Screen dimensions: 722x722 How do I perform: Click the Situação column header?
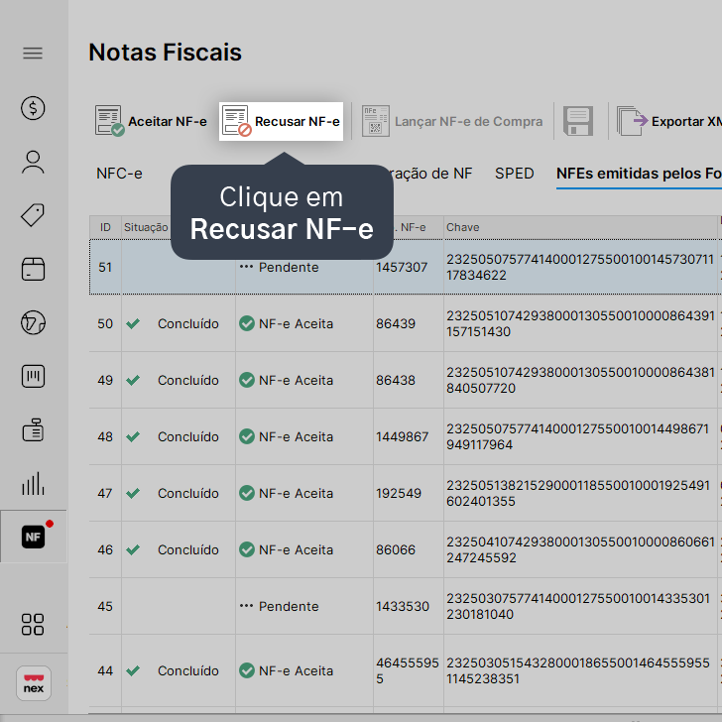click(146, 227)
